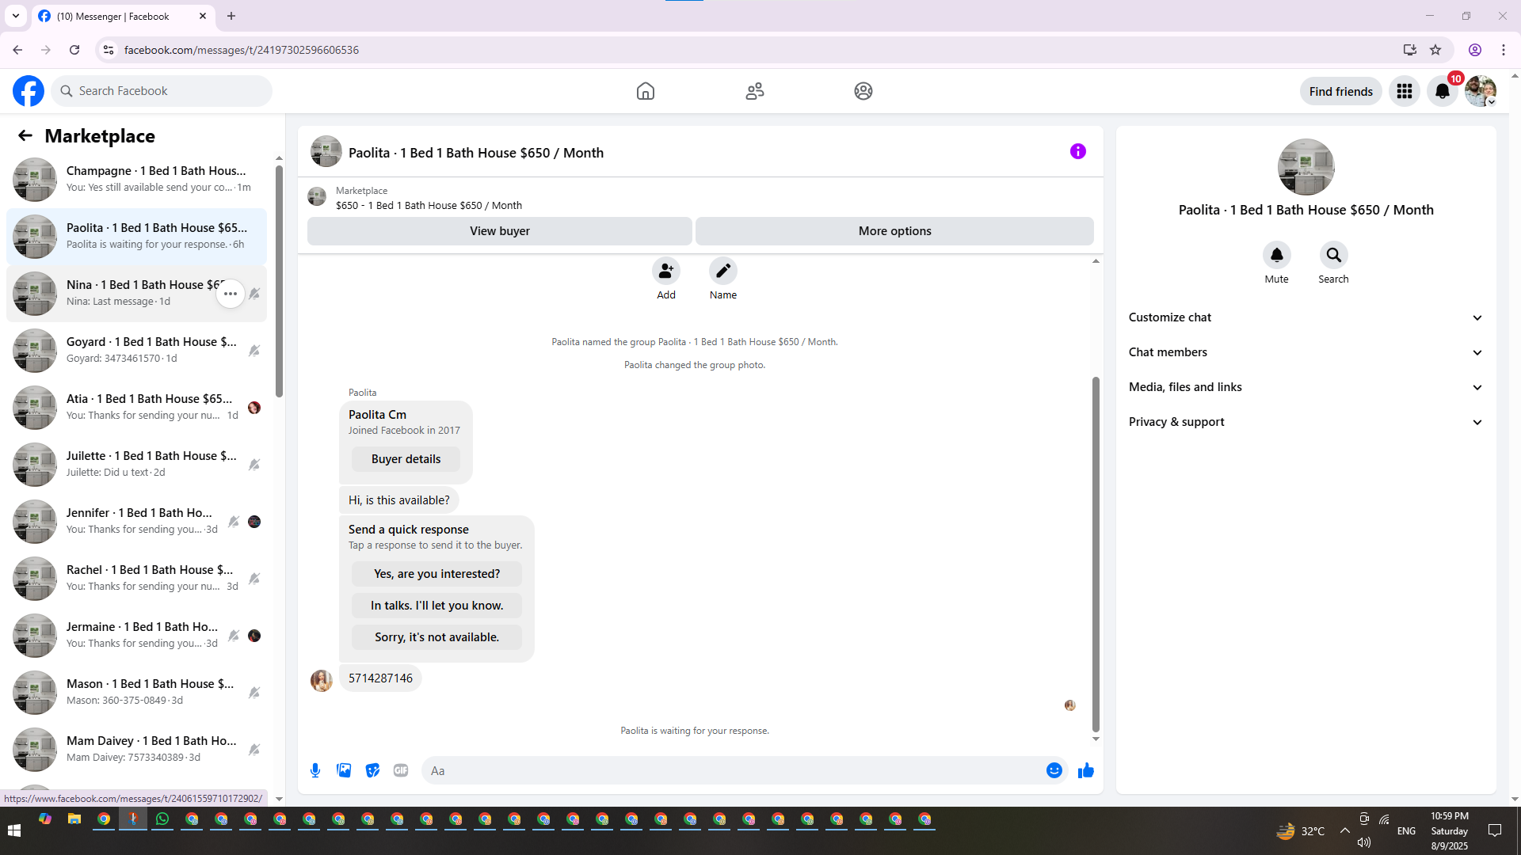1521x855 pixels.
Task: Click the message input field
Action: point(729,770)
